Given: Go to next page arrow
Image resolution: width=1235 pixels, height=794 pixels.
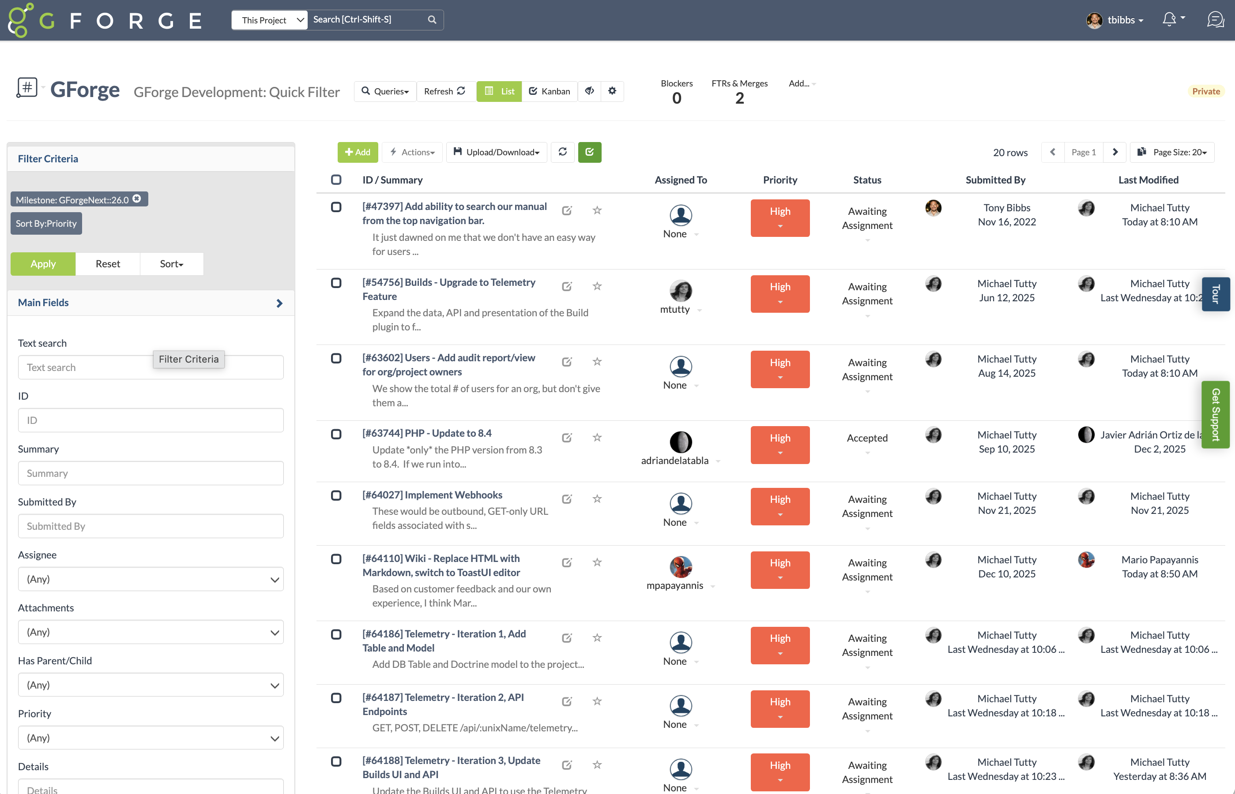Looking at the screenshot, I should point(1115,152).
